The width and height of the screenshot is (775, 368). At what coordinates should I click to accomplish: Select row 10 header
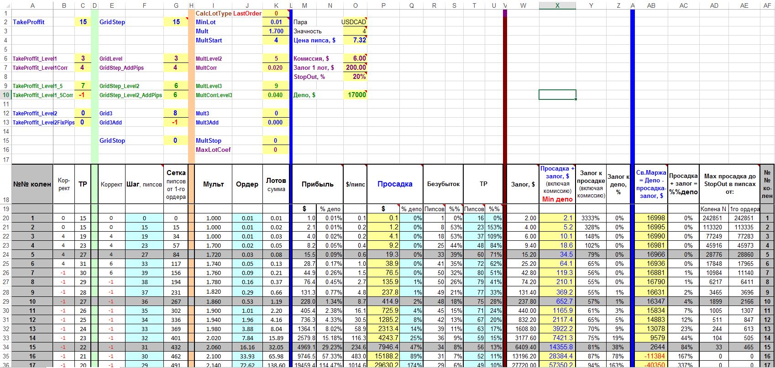click(x=6, y=95)
